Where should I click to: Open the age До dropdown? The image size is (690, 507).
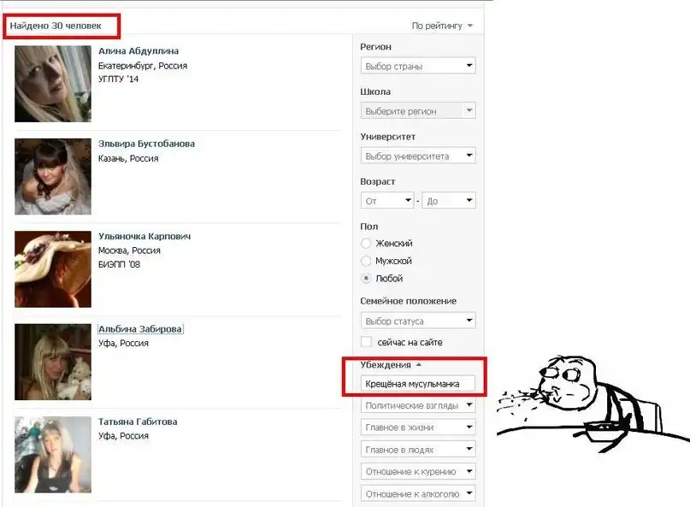[x=449, y=201]
